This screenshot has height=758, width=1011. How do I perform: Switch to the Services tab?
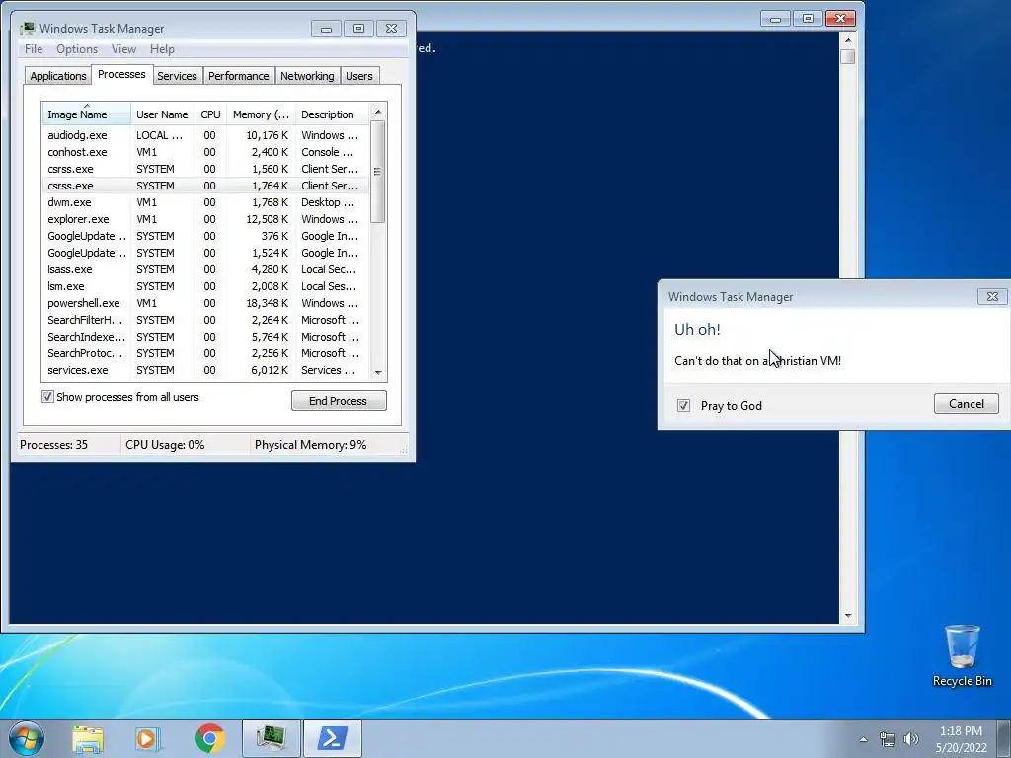(x=177, y=76)
